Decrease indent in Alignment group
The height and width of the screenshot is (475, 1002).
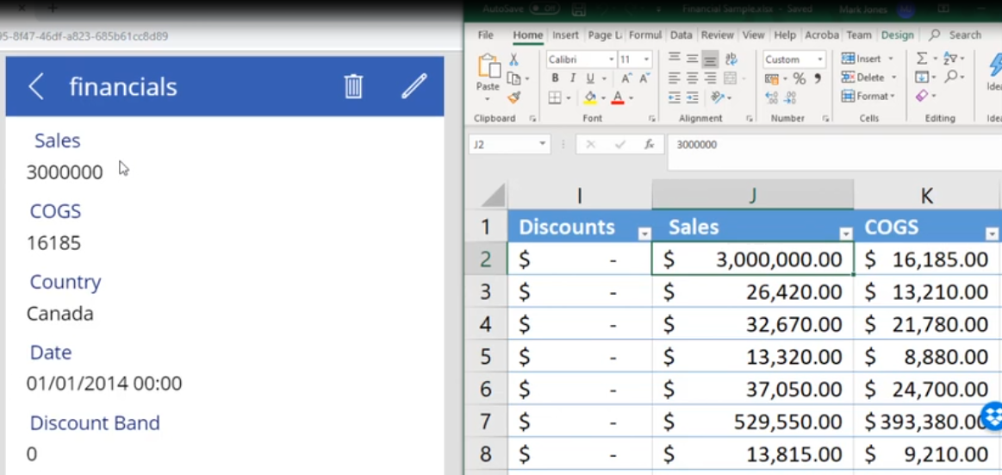(x=675, y=97)
